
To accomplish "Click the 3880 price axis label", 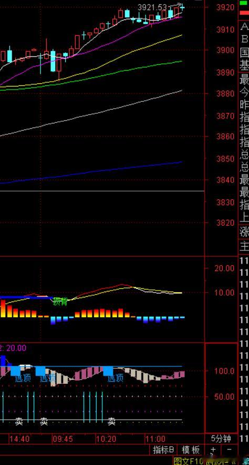I will 226,94.
